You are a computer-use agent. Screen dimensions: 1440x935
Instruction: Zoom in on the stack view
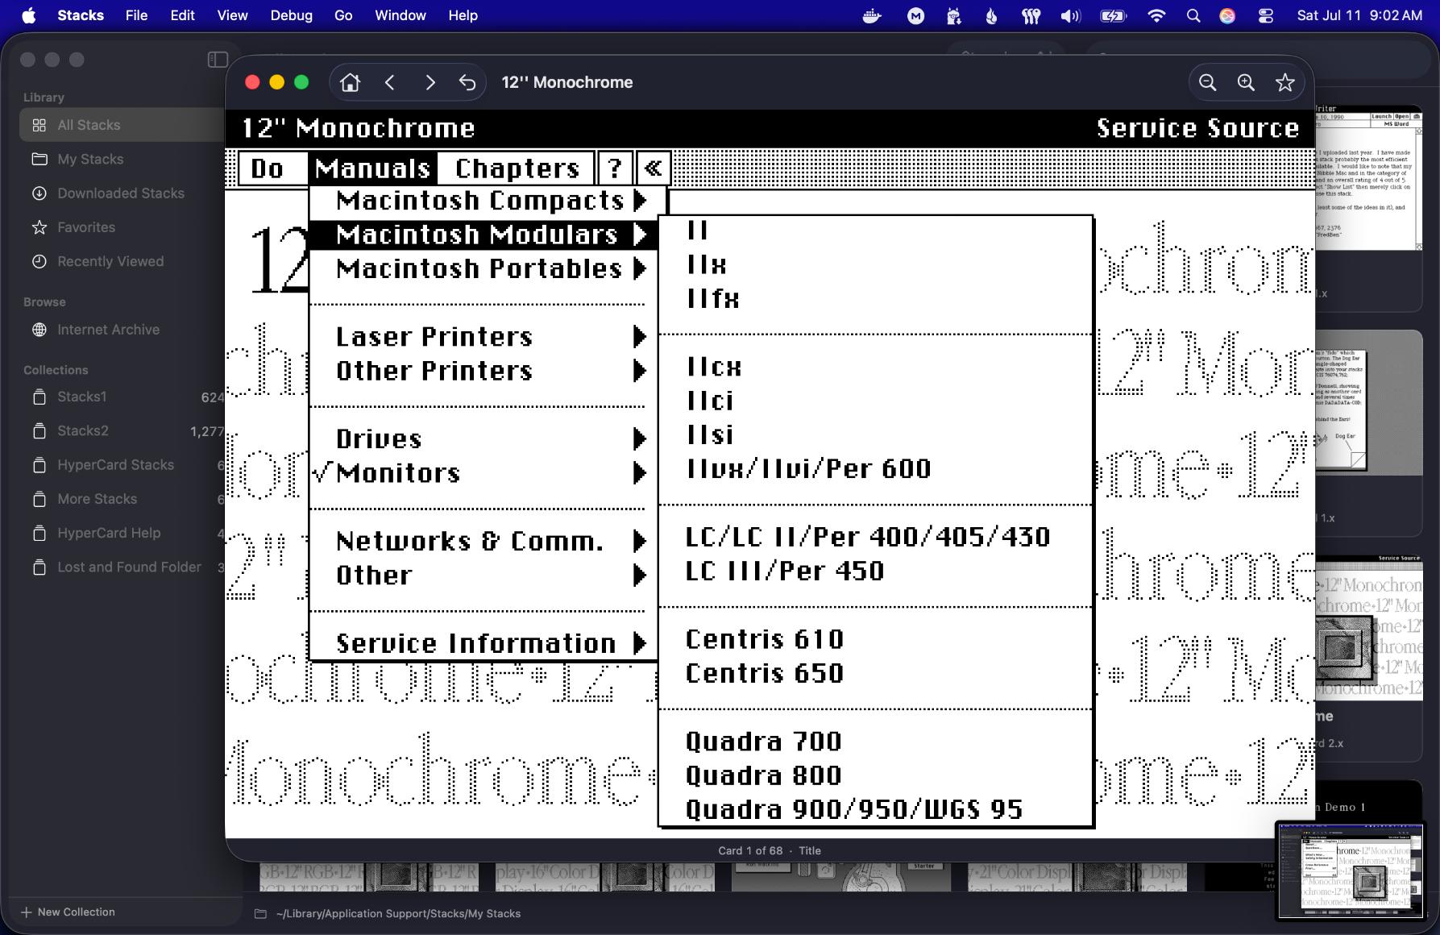click(1246, 82)
